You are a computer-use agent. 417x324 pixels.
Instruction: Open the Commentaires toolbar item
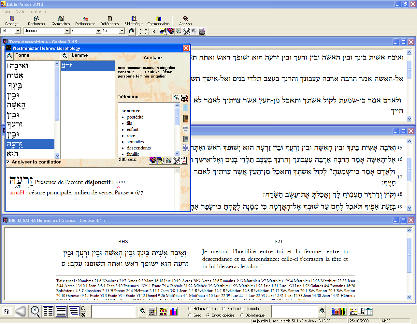tap(158, 21)
